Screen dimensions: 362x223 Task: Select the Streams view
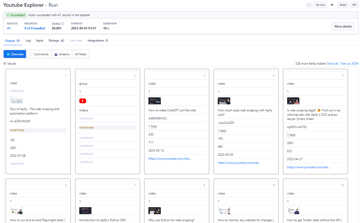pyautogui.click(x=62, y=54)
